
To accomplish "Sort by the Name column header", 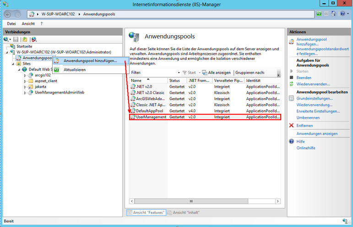I will point(148,80).
